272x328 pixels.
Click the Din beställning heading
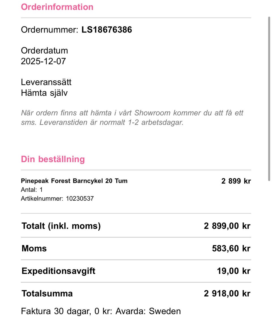pos(53,159)
